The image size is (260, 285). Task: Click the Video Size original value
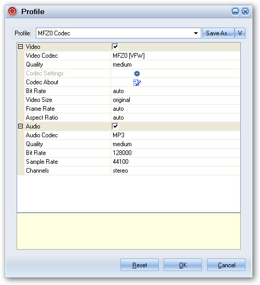tap(175, 100)
